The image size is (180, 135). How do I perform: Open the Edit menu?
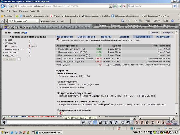pyautogui.click(x=8, y=11)
